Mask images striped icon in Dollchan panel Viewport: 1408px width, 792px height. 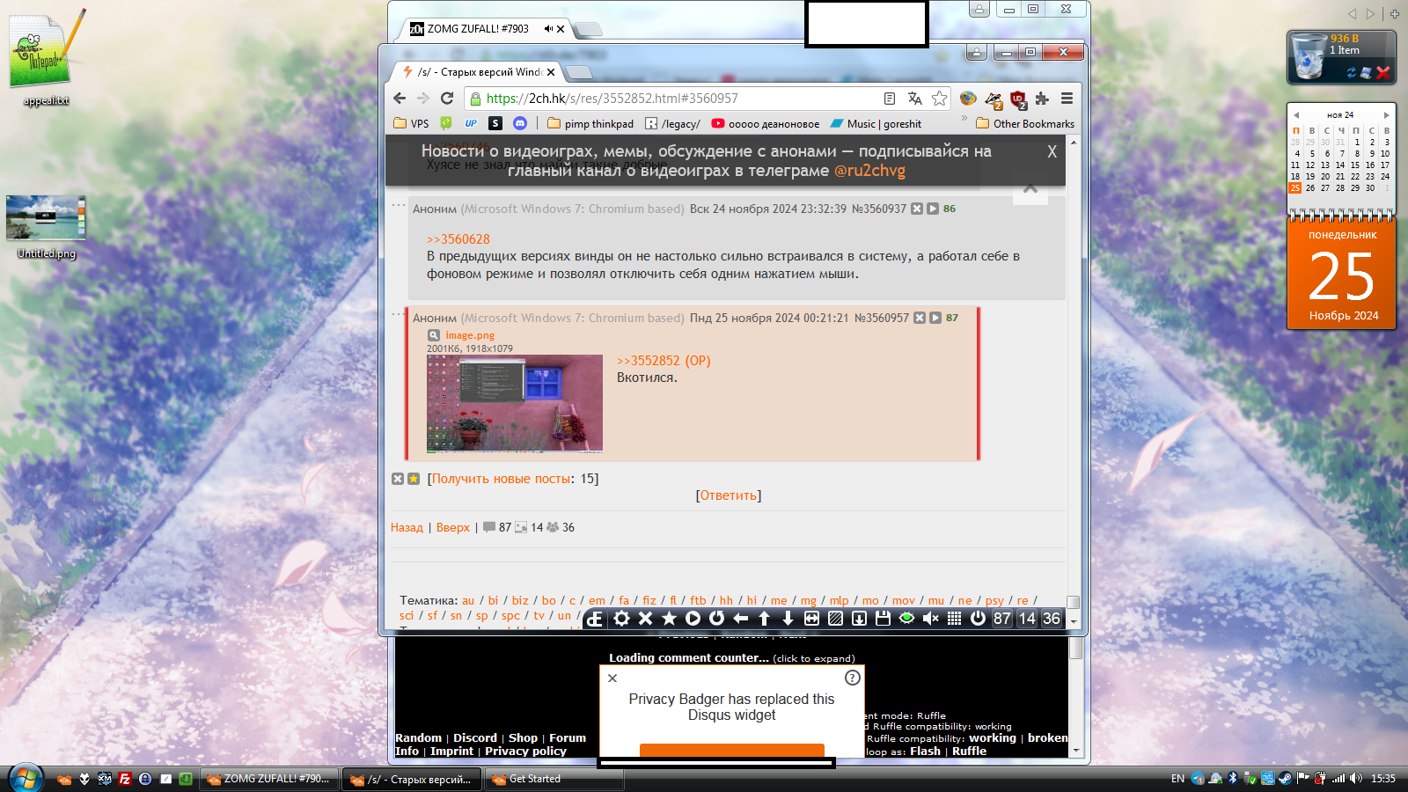click(835, 619)
